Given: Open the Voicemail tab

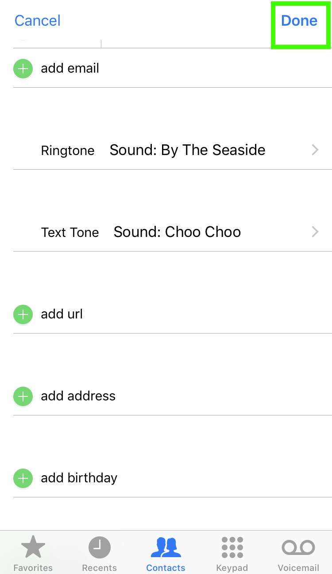Looking at the screenshot, I should click(x=298, y=553).
